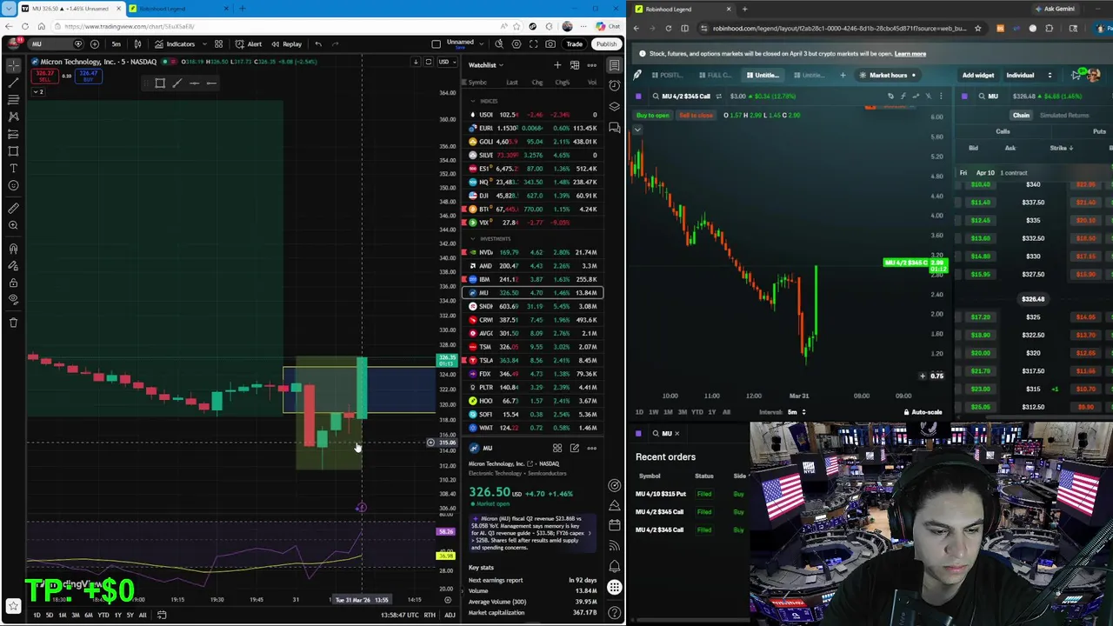The image size is (1113, 626).
Task: Enter fullscreen mode on TradingView chart
Action: click(533, 43)
